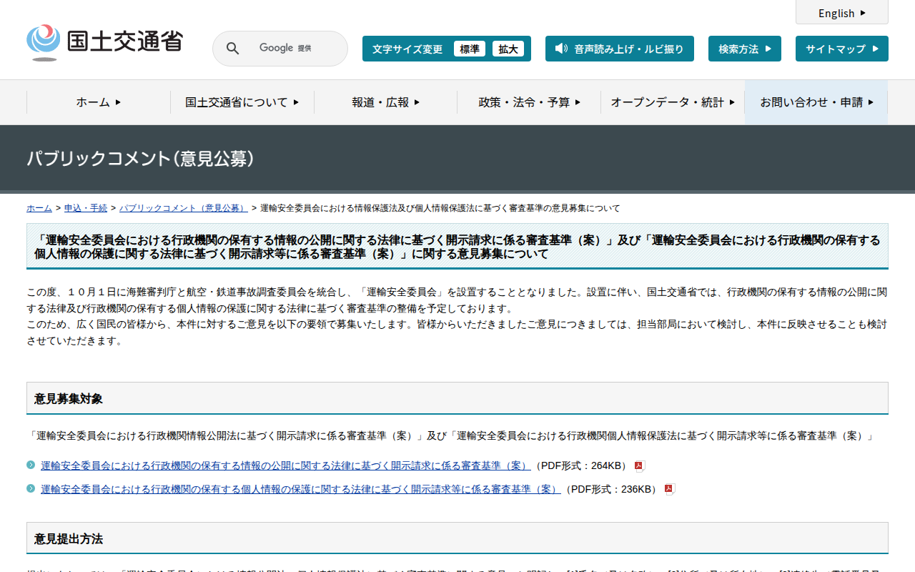Image resolution: width=915 pixels, height=572 pixels.
Task: Expand the 国土交通省について menu
Action: pyautogui.click(x=242, y=102)
